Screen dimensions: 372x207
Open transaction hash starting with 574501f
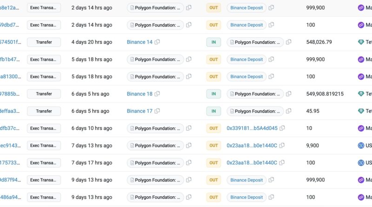10,42
